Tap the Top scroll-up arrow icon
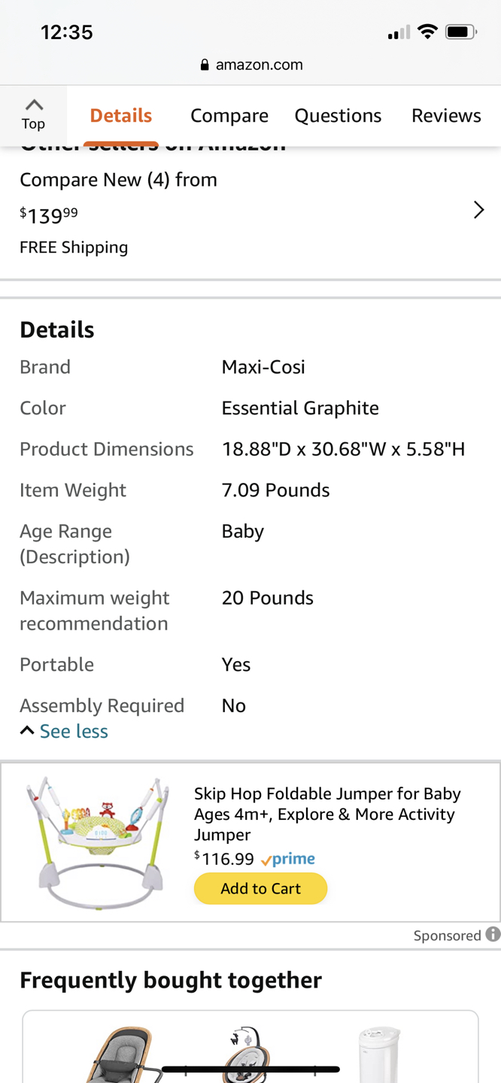 click(x=34, y=105)
